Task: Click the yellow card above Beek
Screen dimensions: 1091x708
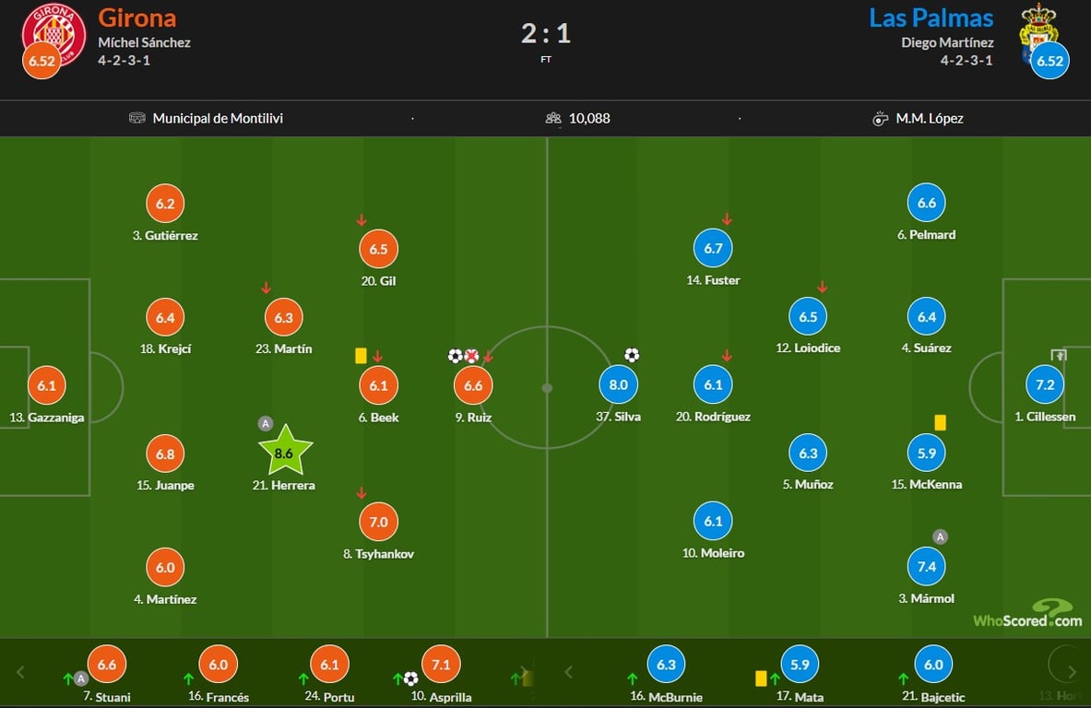Action: 361,355
